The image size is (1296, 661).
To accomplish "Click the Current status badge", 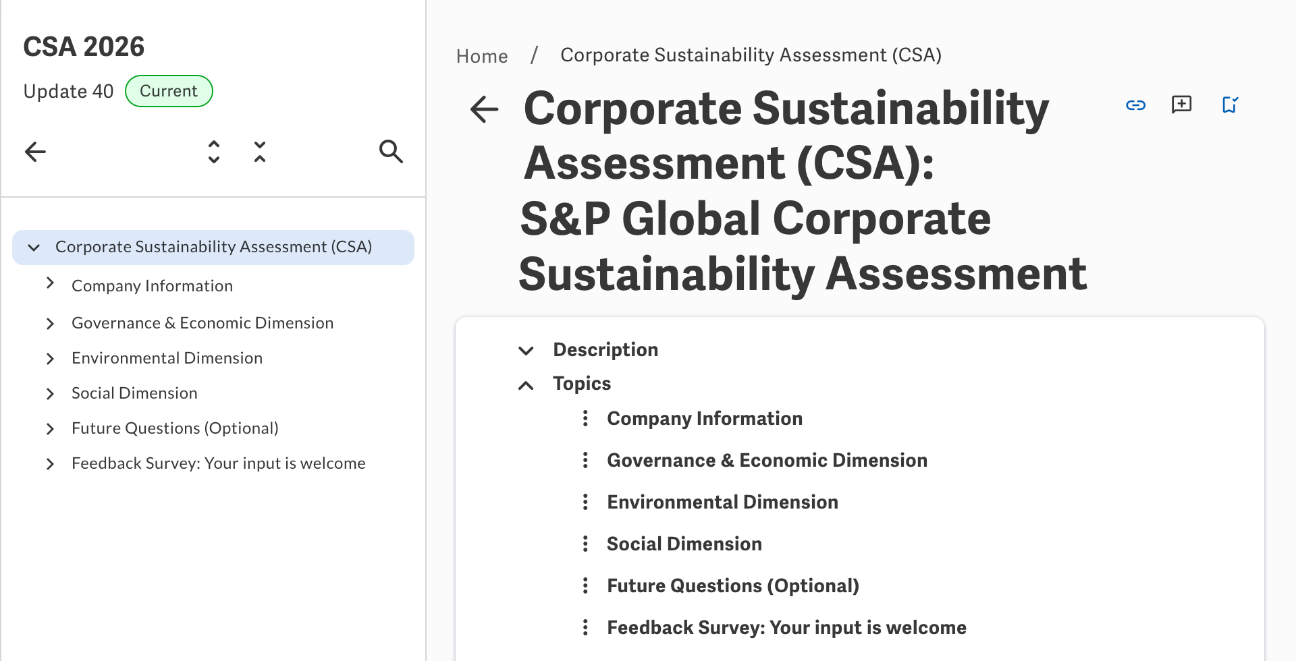I will (x=169, y=91).
